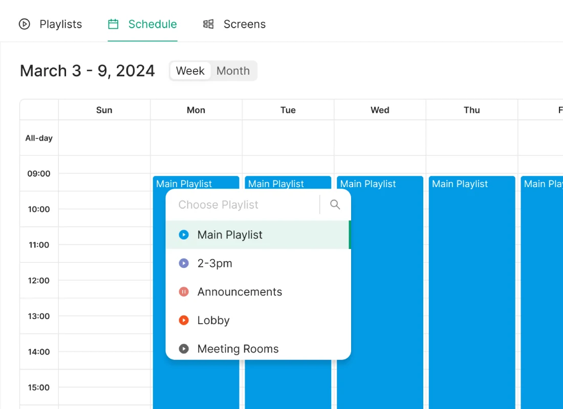Screen dimensions: 563x409
Task: Pick Announcements from the playlist list
Action: pyautogui.click(x=258, y=292)
